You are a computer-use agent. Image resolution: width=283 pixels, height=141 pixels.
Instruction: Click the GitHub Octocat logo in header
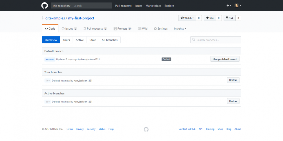[45, 6]
